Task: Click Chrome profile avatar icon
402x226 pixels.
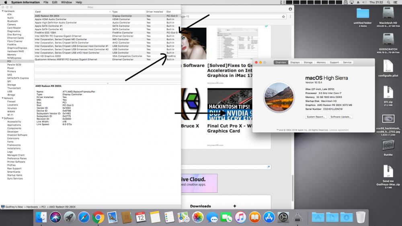Action: pyautogui.click(x=290, y=9)
